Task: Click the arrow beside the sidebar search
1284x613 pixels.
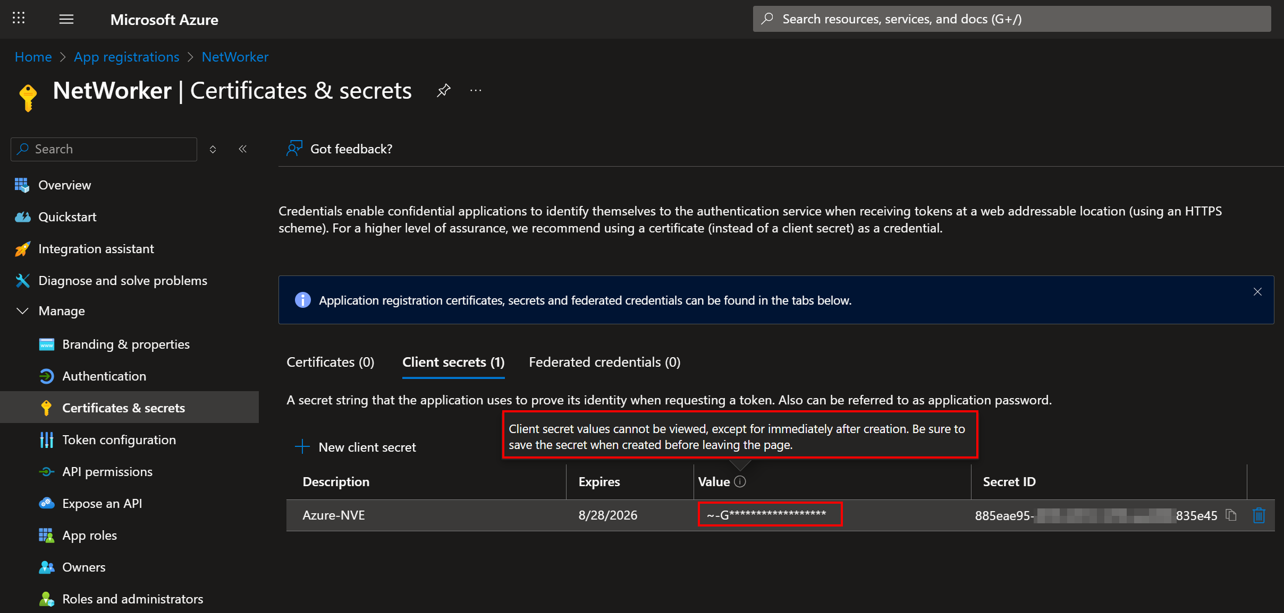Action: [213, 149]
